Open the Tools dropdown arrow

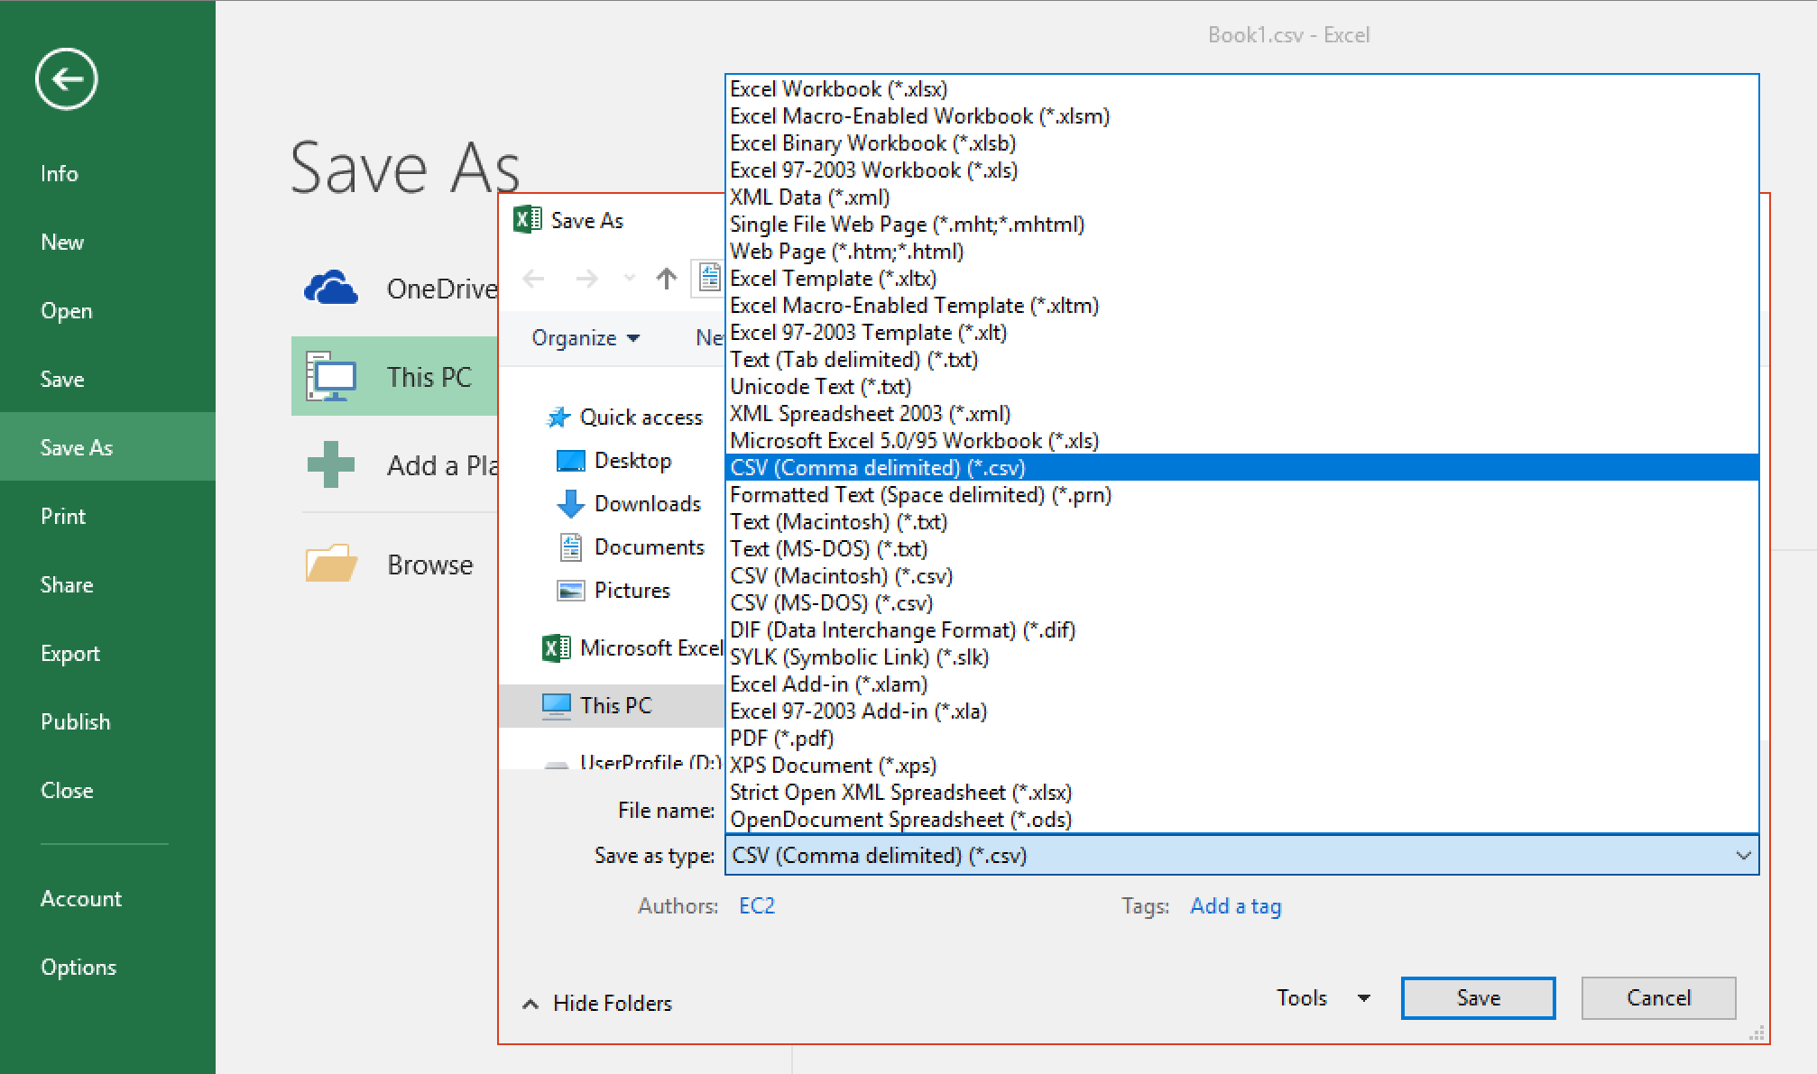(x=1363, y=998)
